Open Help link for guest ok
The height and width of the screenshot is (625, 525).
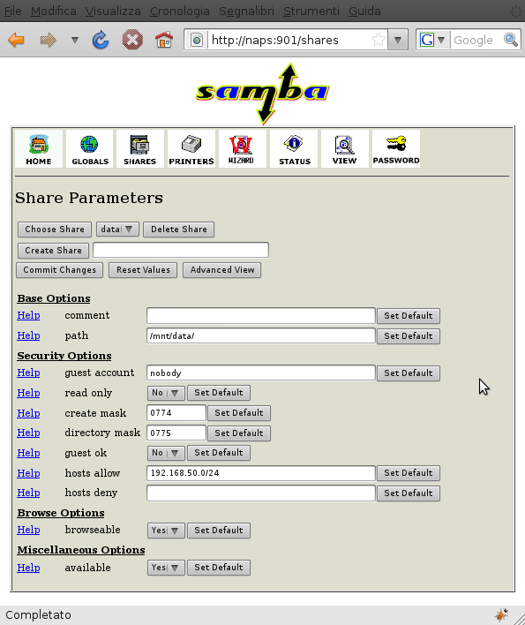coord(28,453)
